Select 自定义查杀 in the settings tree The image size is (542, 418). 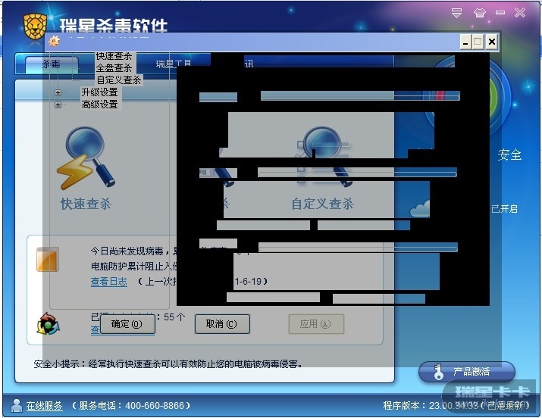[x=118, y=80]
